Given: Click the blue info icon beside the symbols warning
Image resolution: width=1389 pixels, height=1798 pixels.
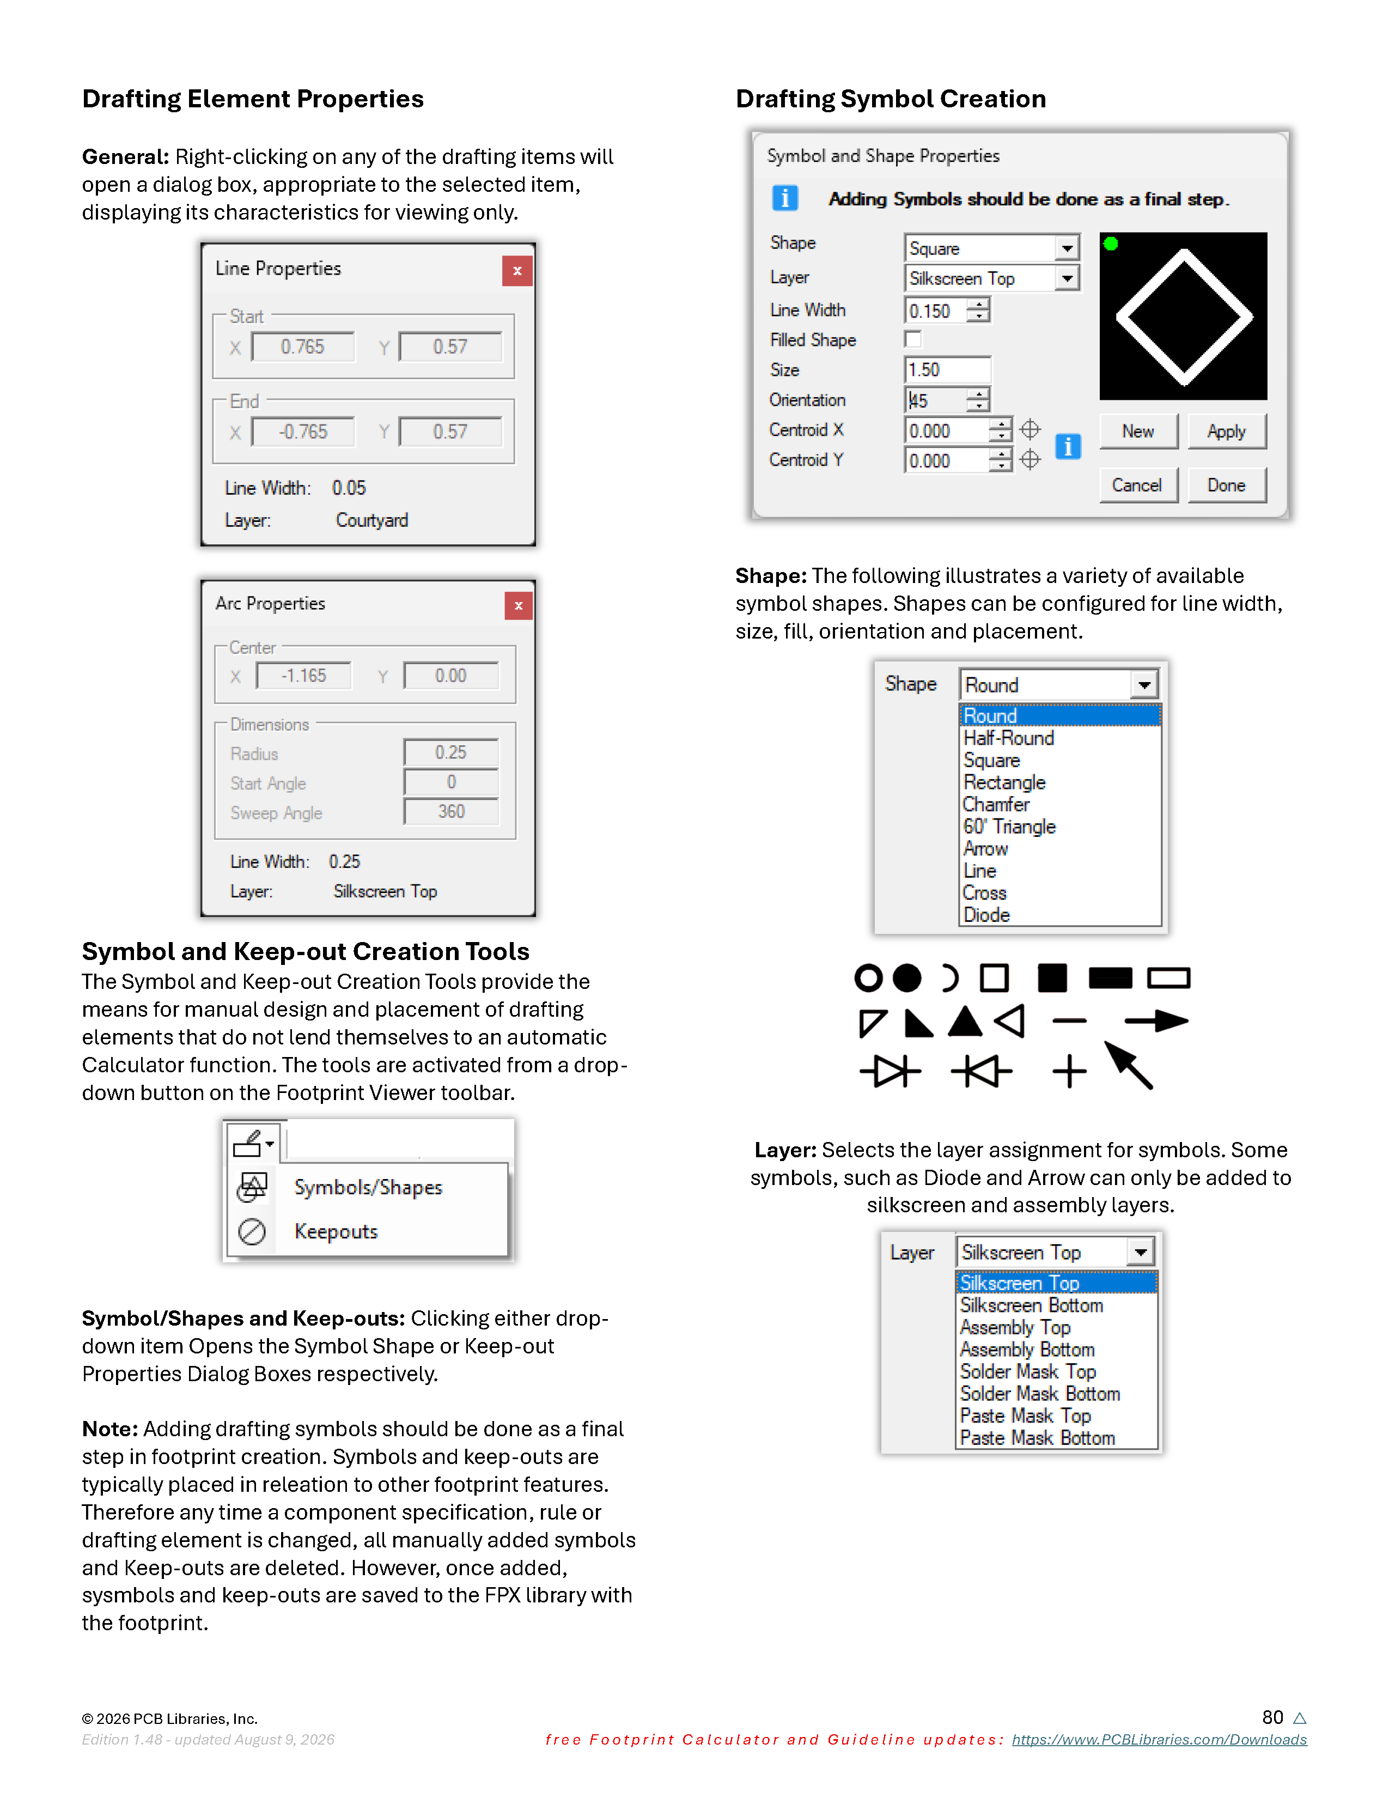Looking at the screenshot, I should coord(784,198).
